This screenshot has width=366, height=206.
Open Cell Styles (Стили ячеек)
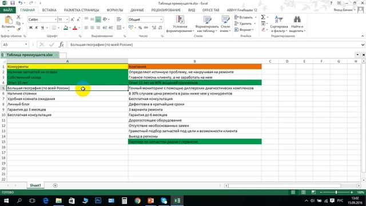(x=225, y=24)
